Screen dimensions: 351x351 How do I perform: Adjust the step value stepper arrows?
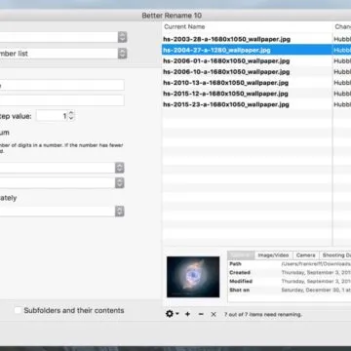pos(71,116)
